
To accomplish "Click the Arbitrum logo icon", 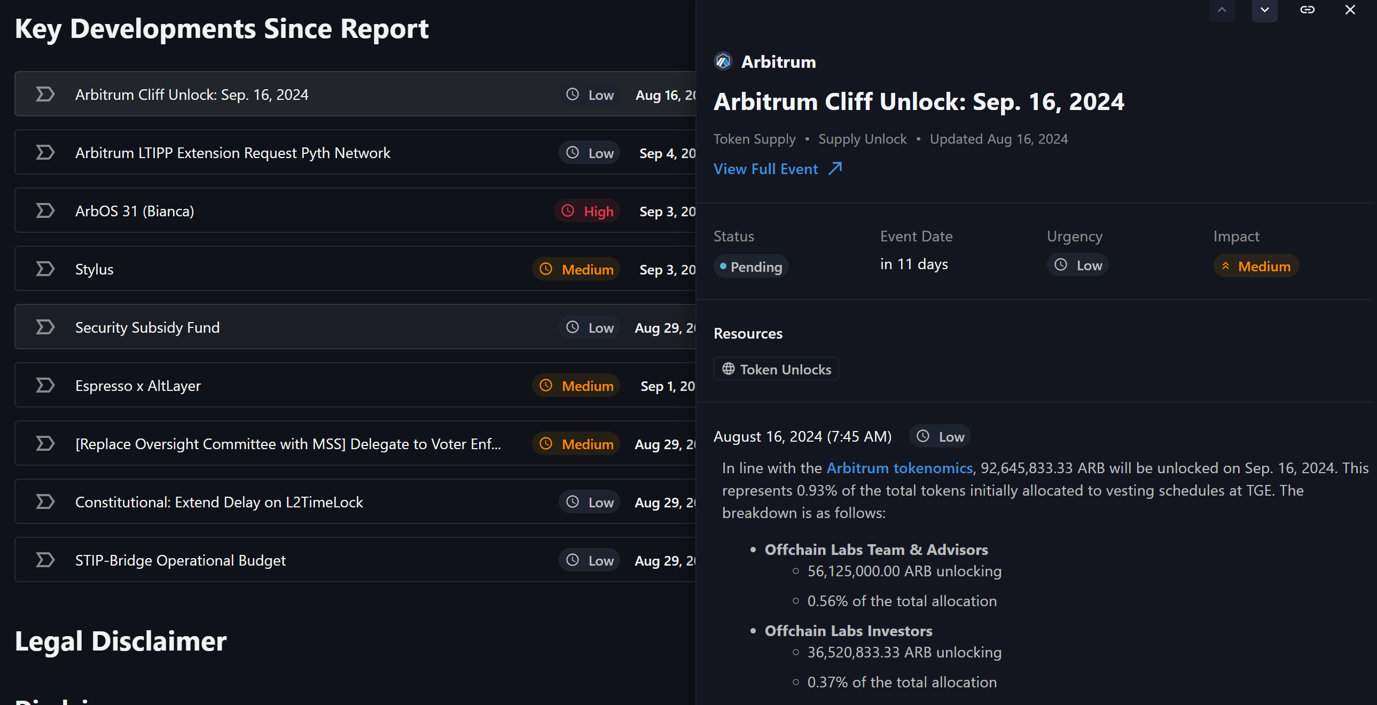I will [723, 61].
